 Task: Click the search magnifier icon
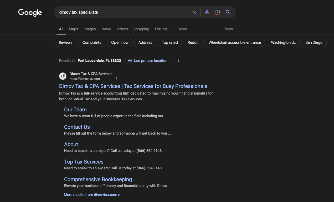228,12
